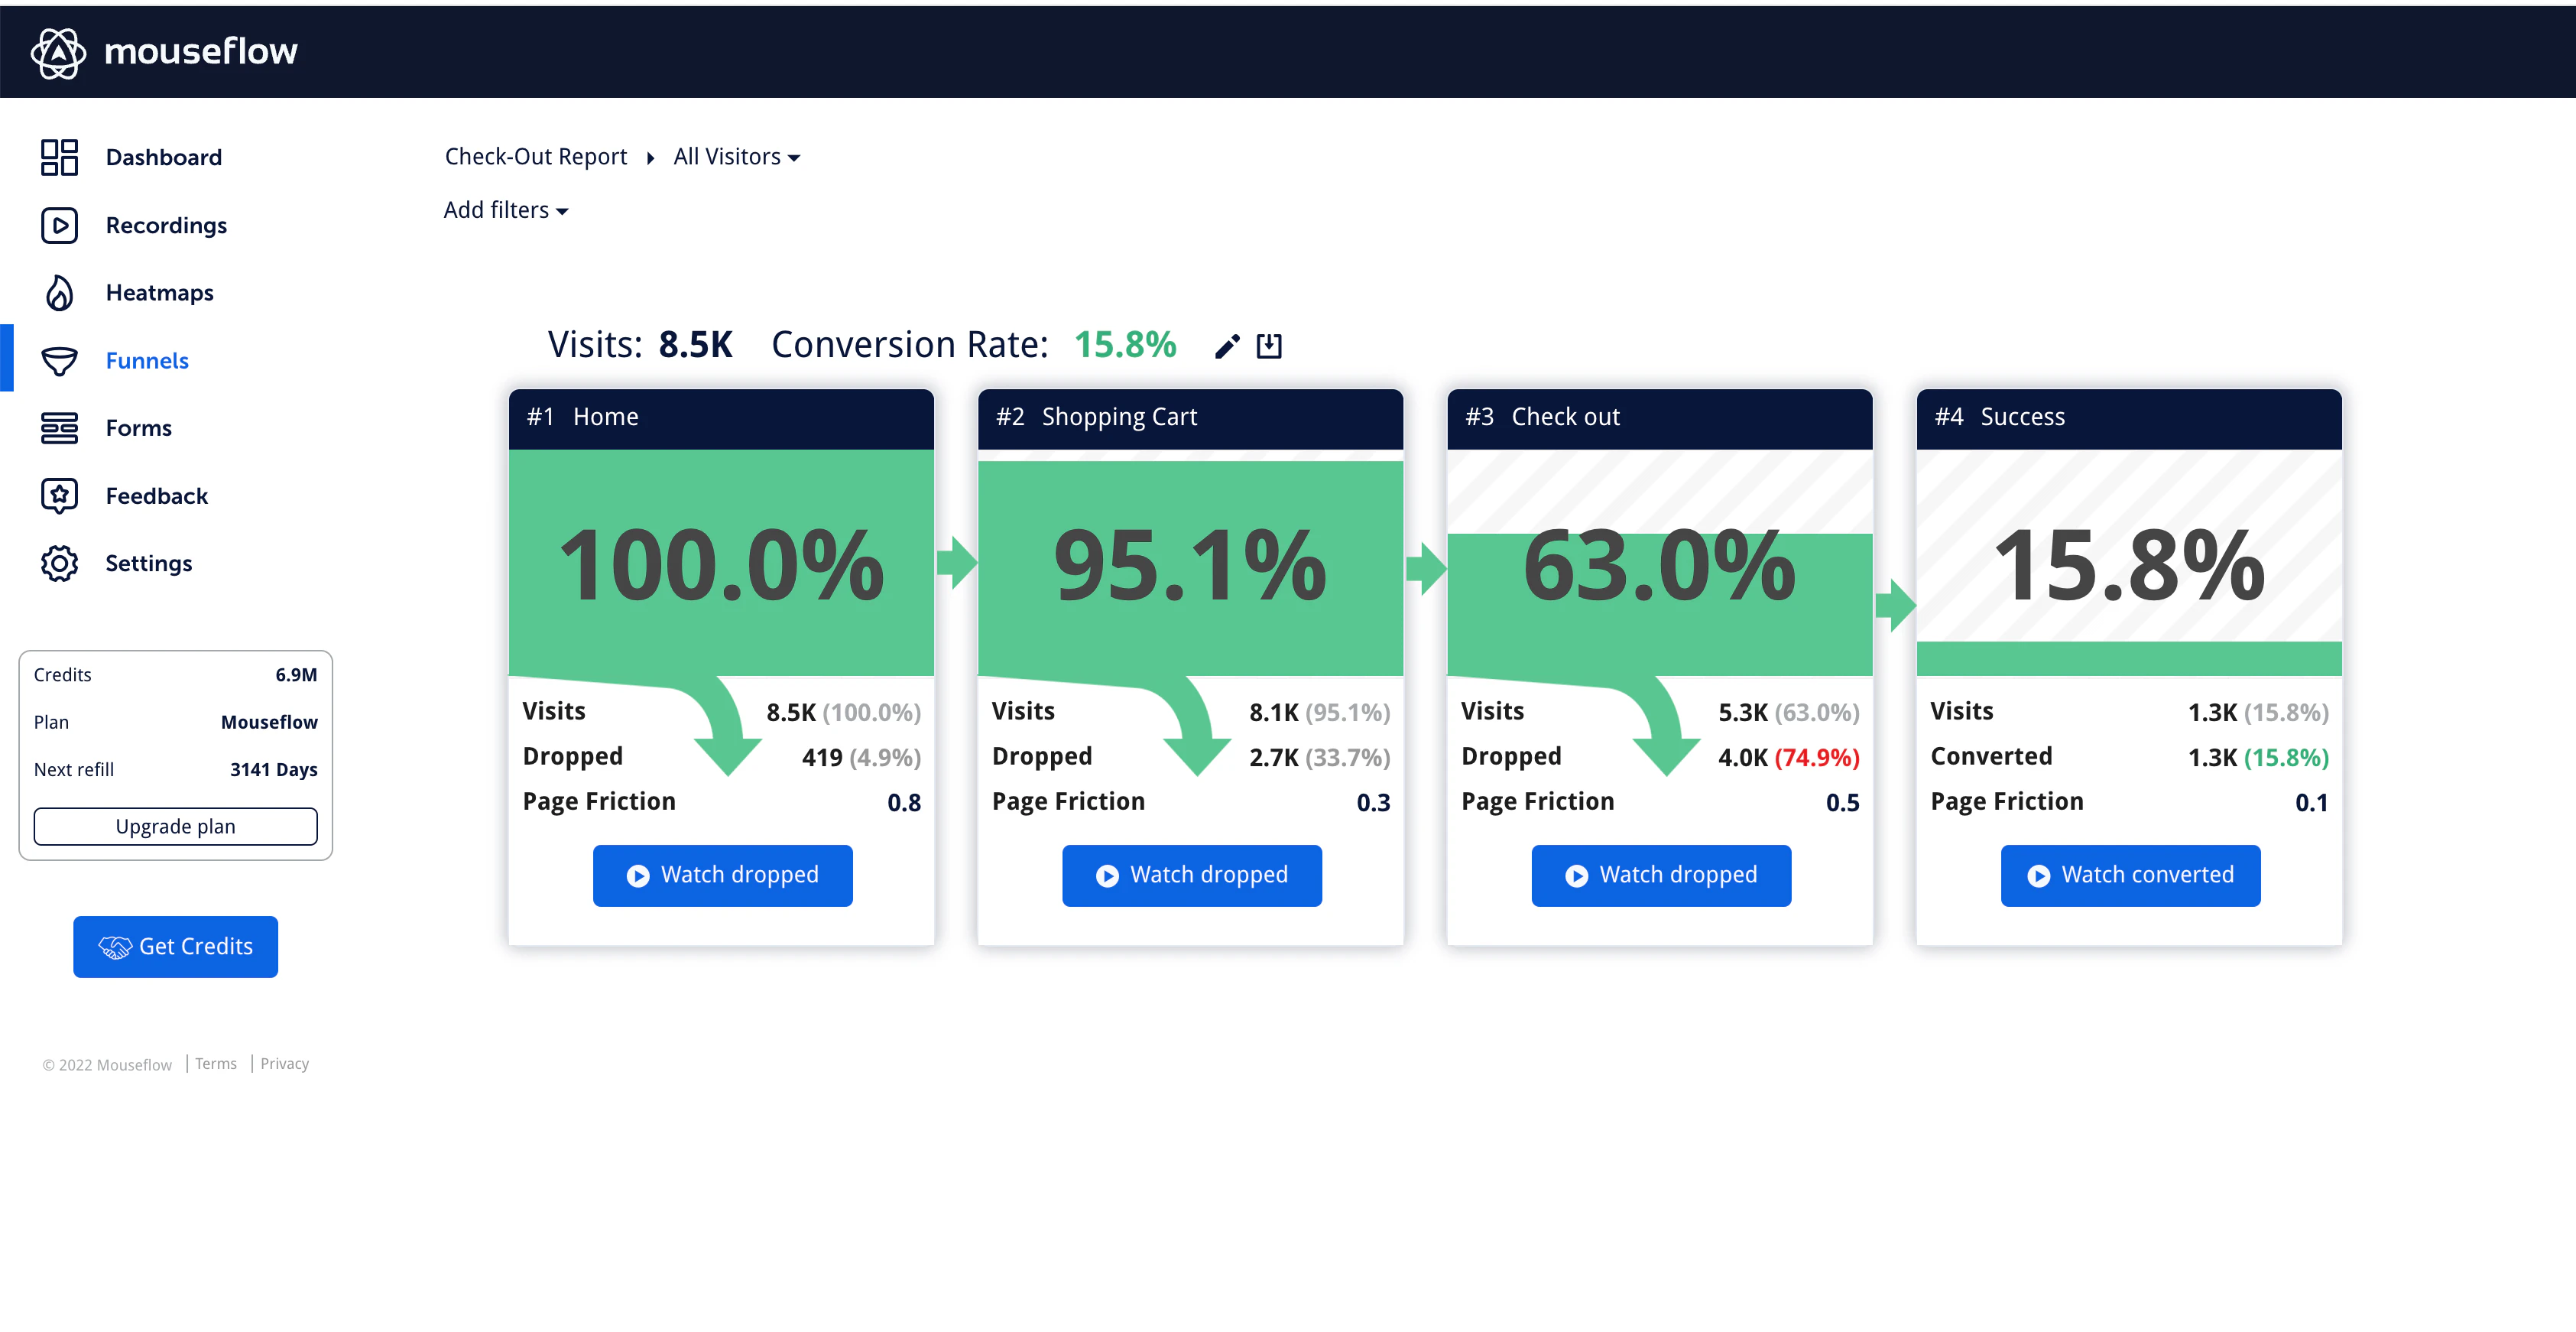Download the funnel report via export icon
Image resolution: width=2576 pixels, height=1332 pixels.
[1270, 345]
